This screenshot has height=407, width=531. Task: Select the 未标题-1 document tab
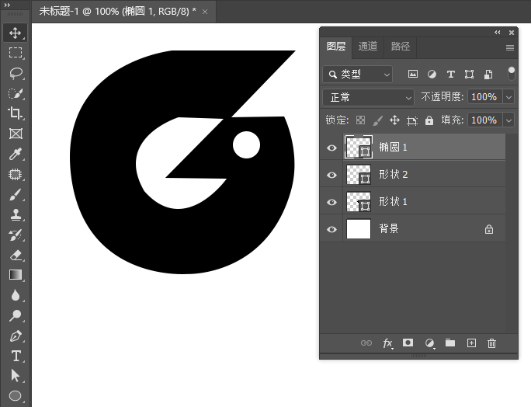(x=117, y=11)
